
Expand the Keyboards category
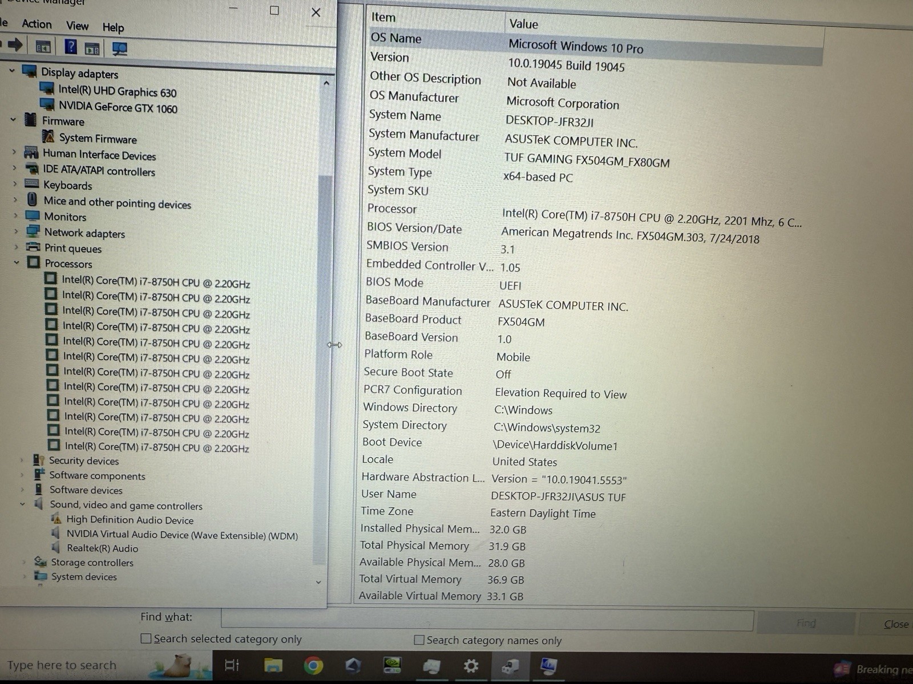pos(15,184)
